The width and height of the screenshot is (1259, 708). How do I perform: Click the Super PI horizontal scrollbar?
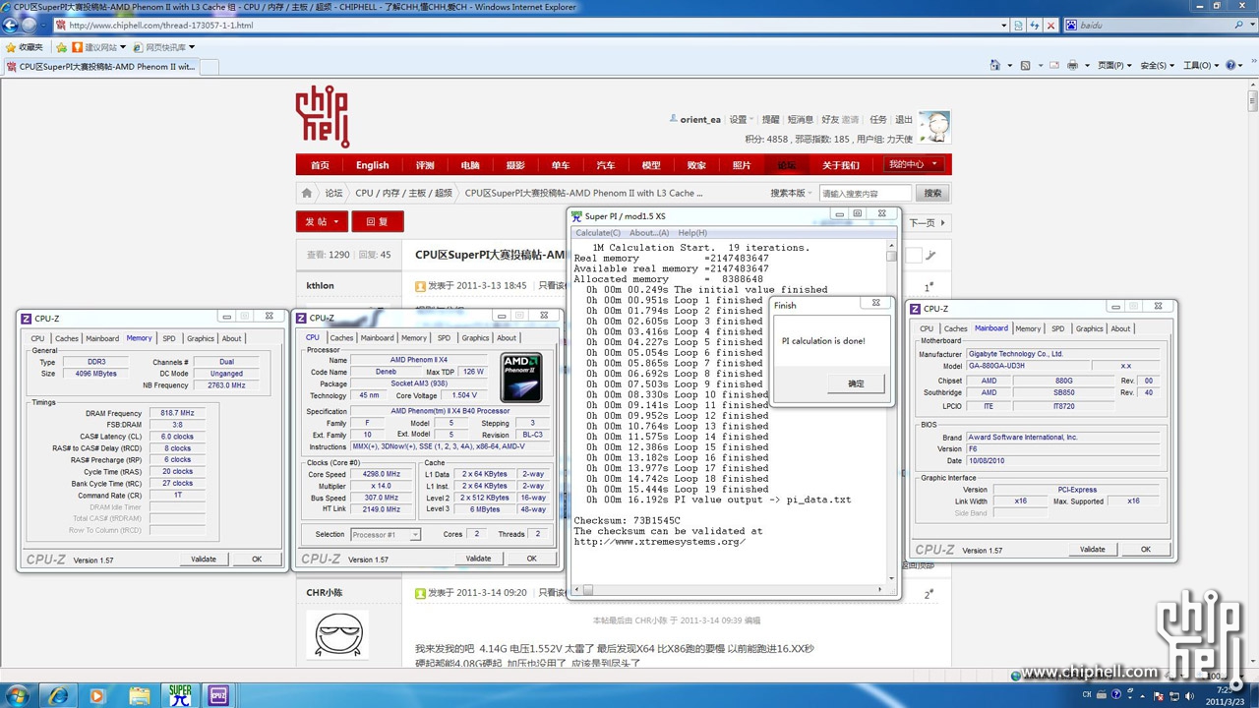730,590
